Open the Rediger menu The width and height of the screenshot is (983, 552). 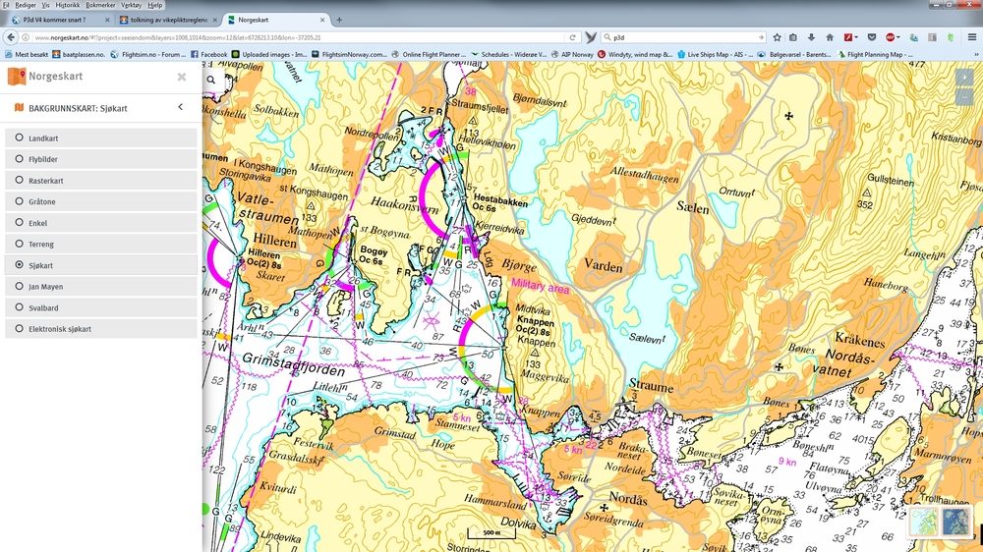26,5
